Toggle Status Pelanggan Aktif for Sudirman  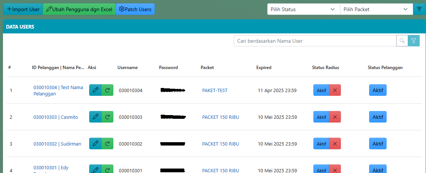[x=378, y=144]
